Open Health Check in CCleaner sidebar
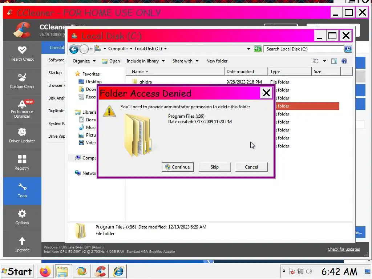 [x=22, y=54]
